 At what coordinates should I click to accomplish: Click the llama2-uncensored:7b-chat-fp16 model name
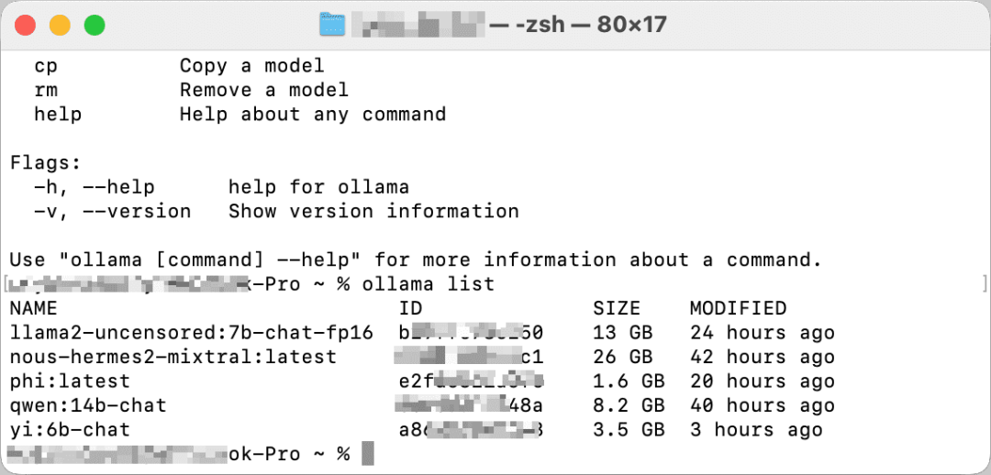pyautogui.click(x=191, y=333)
